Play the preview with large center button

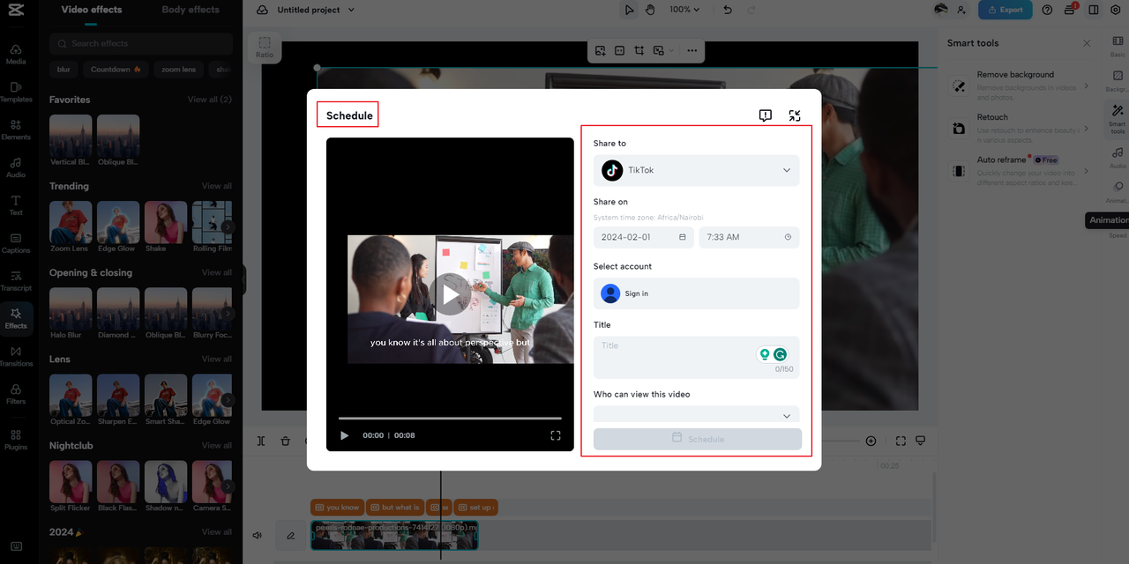(x=451, y=294)
